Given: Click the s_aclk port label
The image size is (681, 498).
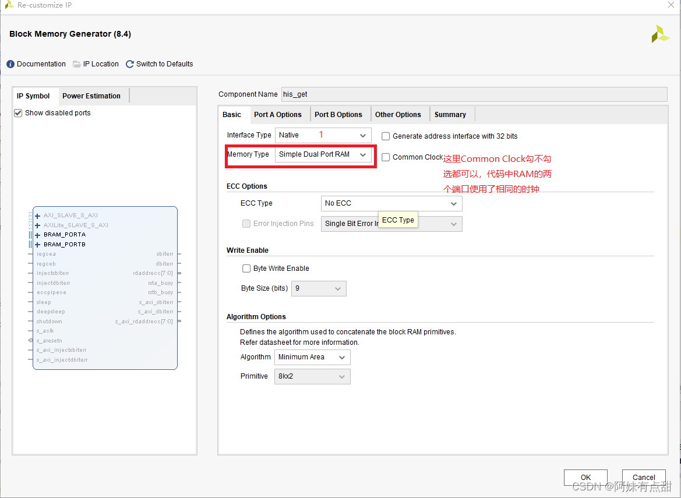Looking at the screenshot, I should point(45,331).
